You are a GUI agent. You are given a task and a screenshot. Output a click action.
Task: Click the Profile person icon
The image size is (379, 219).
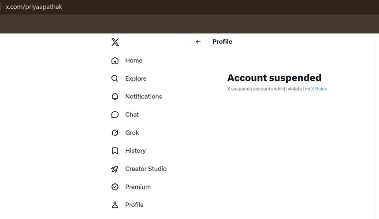point(115,205)
